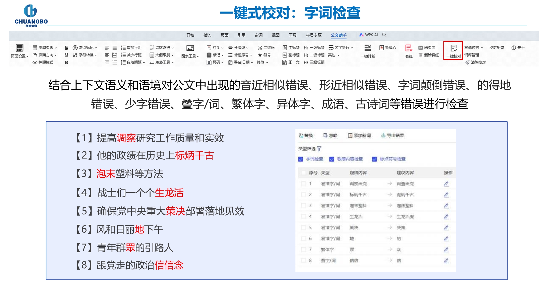Click the 一键排版 layout icon
This screenshot has width=542, height=305.
tap(368, 48)
